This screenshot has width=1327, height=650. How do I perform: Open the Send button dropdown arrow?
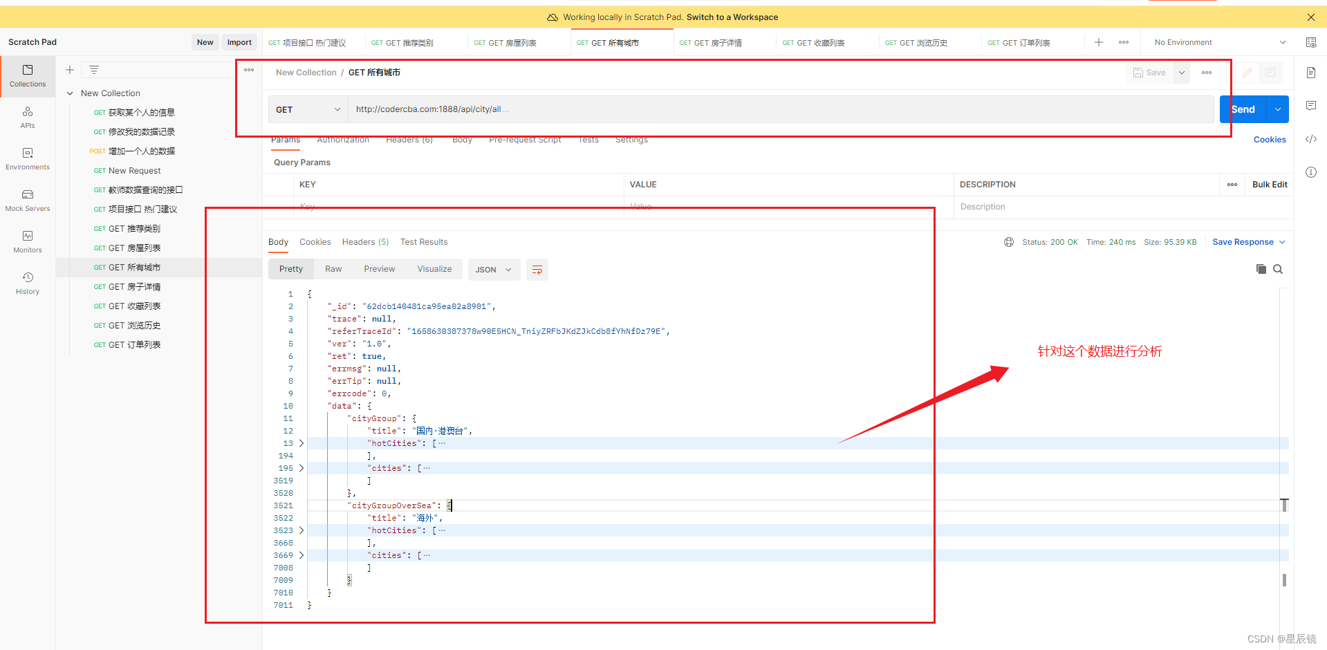[1278, 109]
